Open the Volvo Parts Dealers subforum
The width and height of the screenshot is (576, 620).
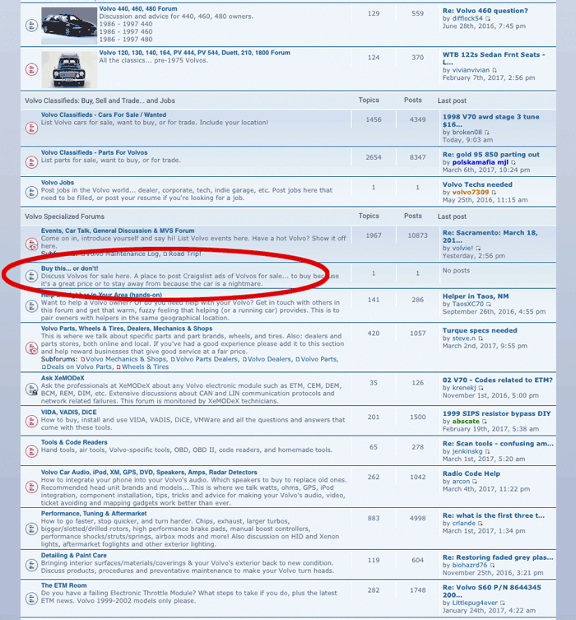[207, 359]
